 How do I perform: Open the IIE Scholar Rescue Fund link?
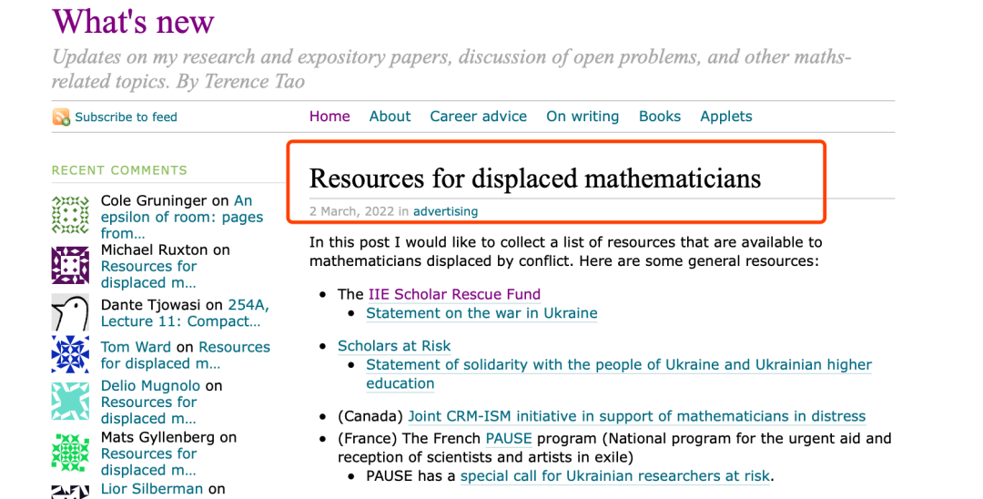(x=454, y=294)
